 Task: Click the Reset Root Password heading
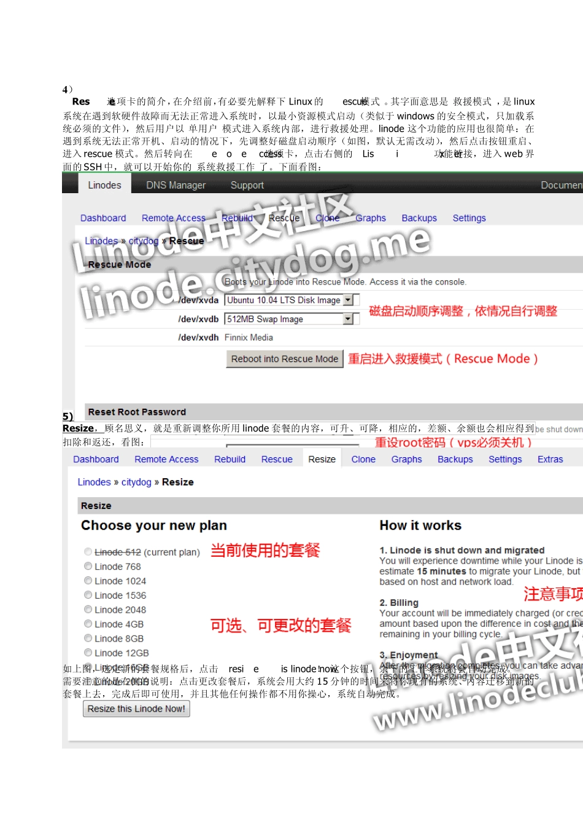(137, 412)
